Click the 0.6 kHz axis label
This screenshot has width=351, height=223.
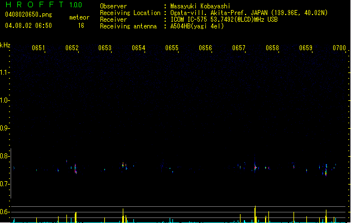(x=4, y=212)
